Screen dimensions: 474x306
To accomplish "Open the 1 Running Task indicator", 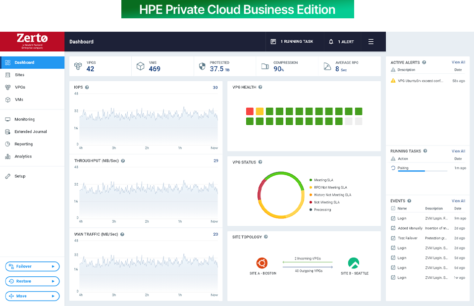I will (x=291, y=42).
